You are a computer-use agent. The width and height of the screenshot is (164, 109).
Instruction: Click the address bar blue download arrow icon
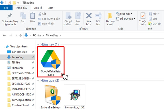pos(26,35)
